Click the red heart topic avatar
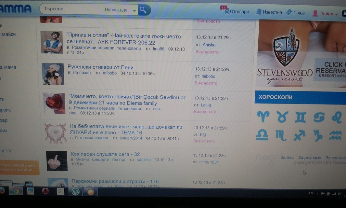 [x=54, y=103]
